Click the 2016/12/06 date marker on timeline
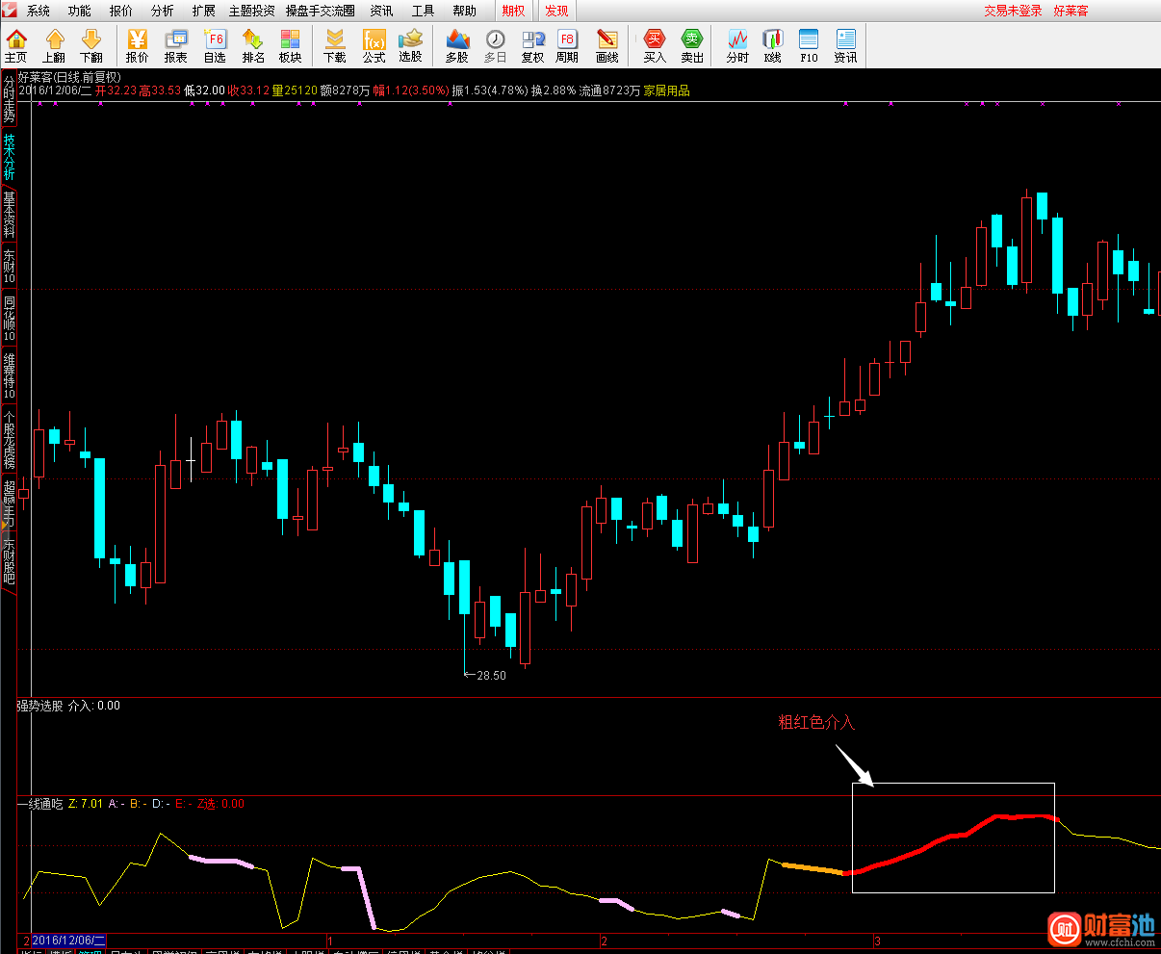The height and width of the screenshot is (954, 1161). click(68, 940)
